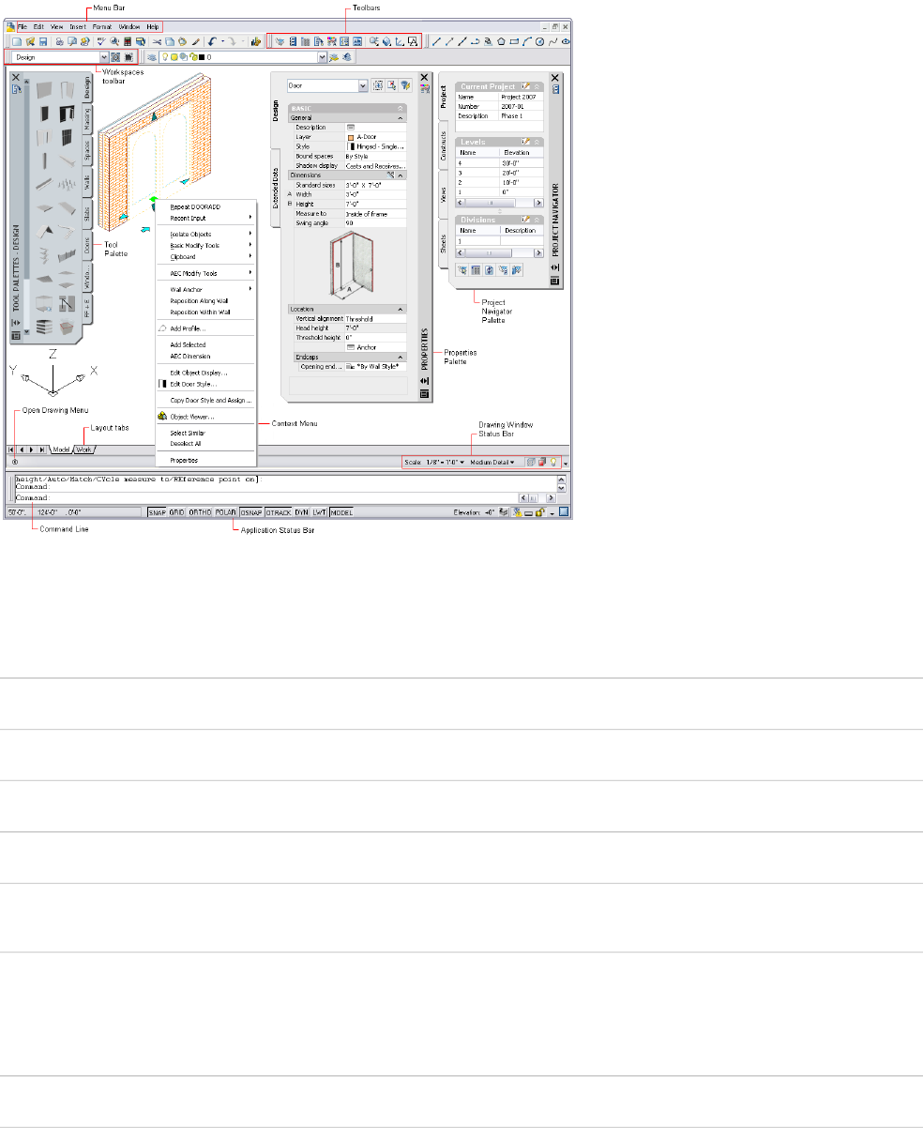Click the Divisions panel horizontal scrollbar
Viewport: 923px width, 1128px height.
(500, 253)
